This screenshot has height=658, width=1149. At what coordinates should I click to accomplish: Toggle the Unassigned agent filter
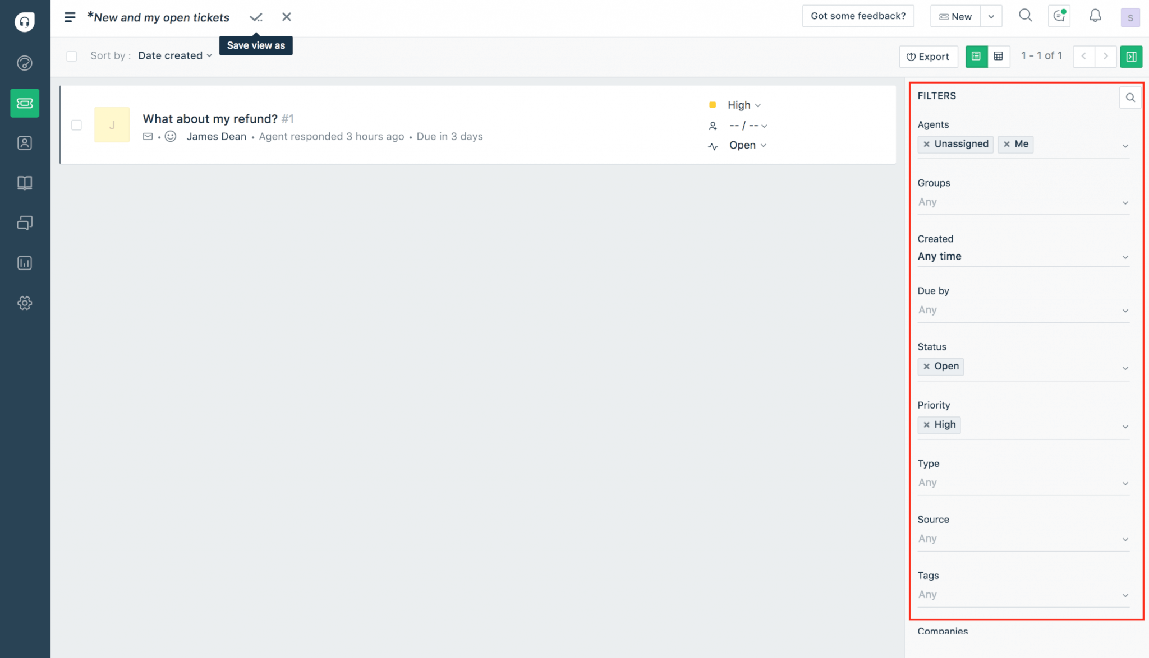(x=927, y=143)
